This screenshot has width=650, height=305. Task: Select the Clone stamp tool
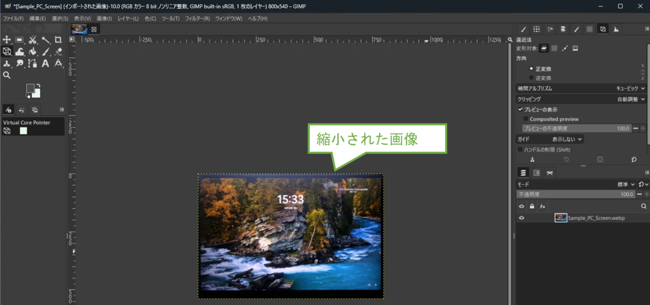coord(6,63)
